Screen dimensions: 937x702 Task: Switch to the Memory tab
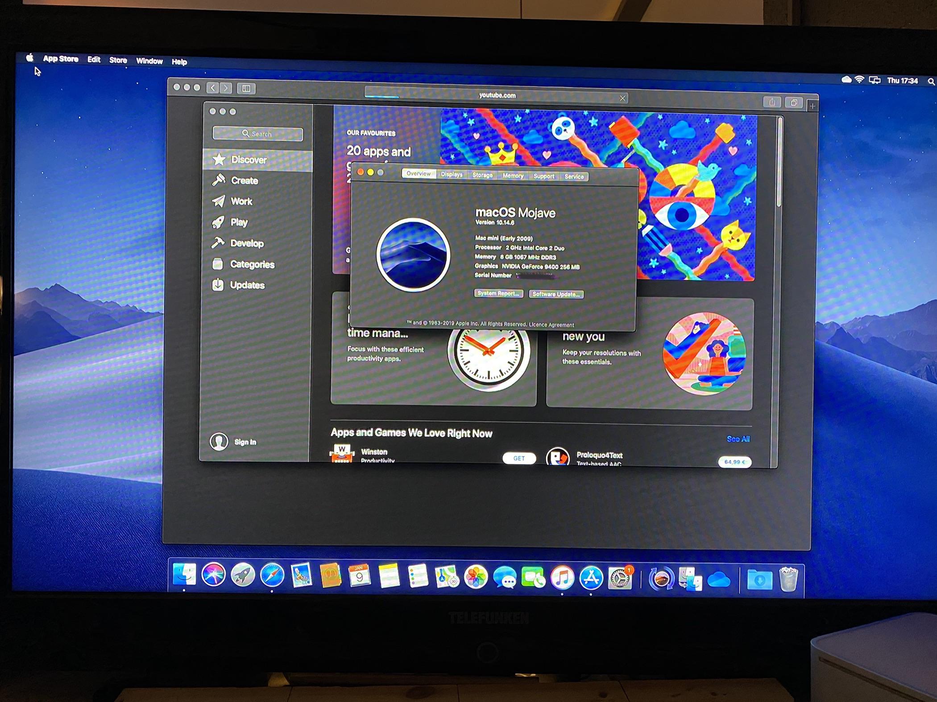point(512,176)
